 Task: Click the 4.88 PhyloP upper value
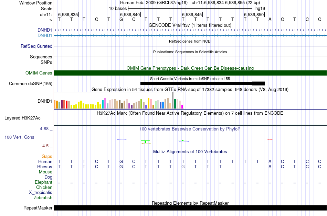[44, 129]
